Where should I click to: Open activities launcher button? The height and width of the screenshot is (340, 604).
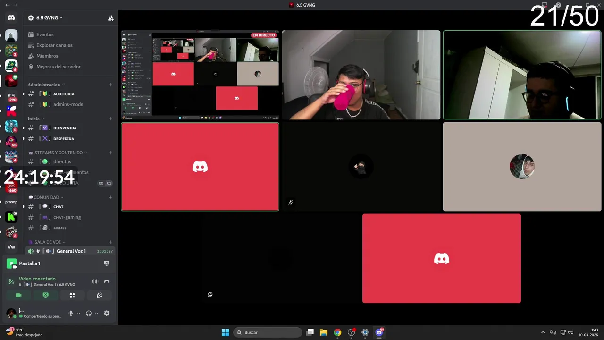click(72, 295)
